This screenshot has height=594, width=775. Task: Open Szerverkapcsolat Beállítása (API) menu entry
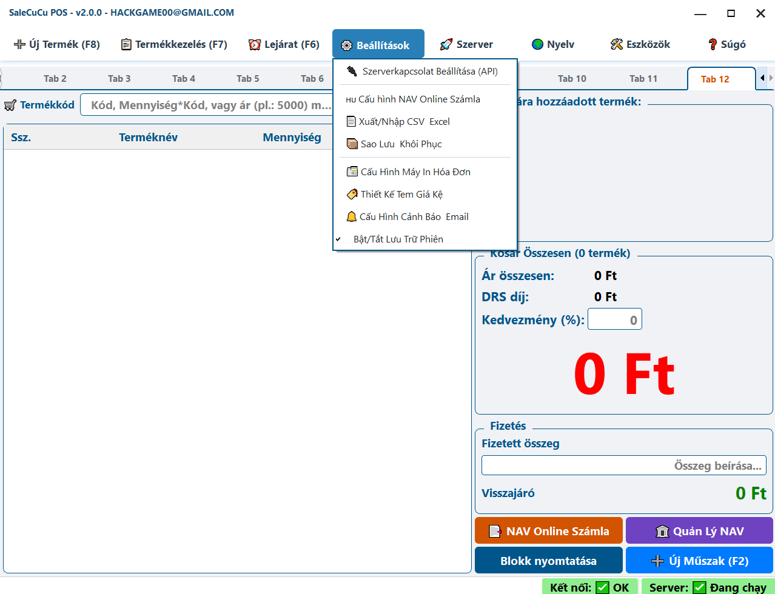click(x=424, y=72)
